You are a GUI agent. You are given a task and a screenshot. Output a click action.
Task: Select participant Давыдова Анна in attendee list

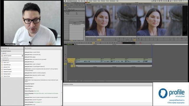[12, 67]
